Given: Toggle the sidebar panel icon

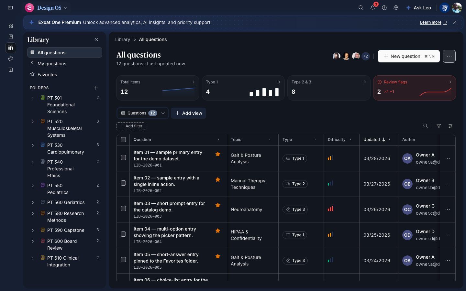Looking at the screenshot, I should [x=10, y=8].
